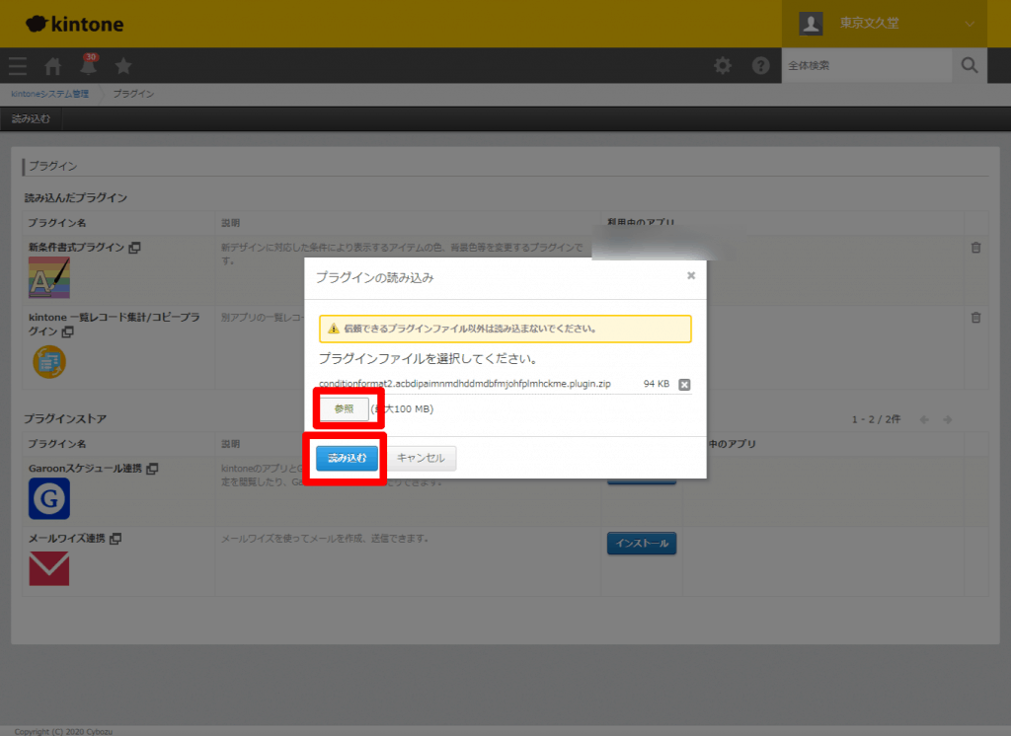Remove the selected plugin zip file
The width and height of the screenshot is (1011, 736).
point(684,385)
